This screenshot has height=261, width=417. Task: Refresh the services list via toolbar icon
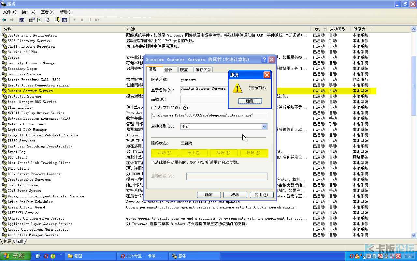(x=39, y=20)
